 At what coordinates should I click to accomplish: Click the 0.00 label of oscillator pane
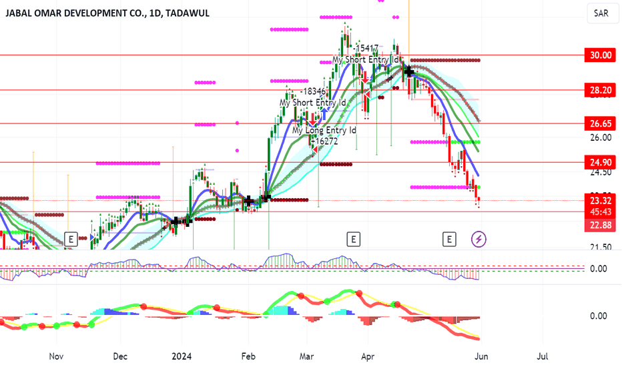pos(598,269)
